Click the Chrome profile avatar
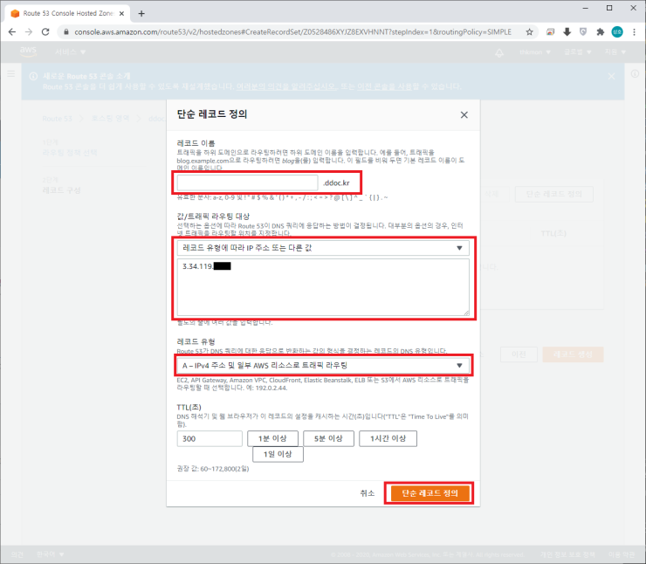Viewport: 646px width, 564px height. [x=617, y=31]
